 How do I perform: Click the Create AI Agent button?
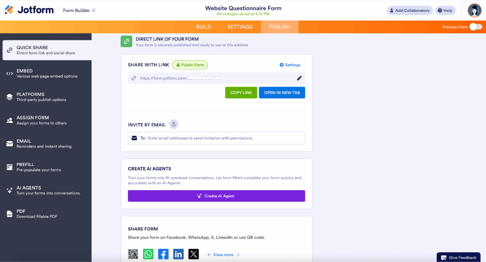click(216, 196)
